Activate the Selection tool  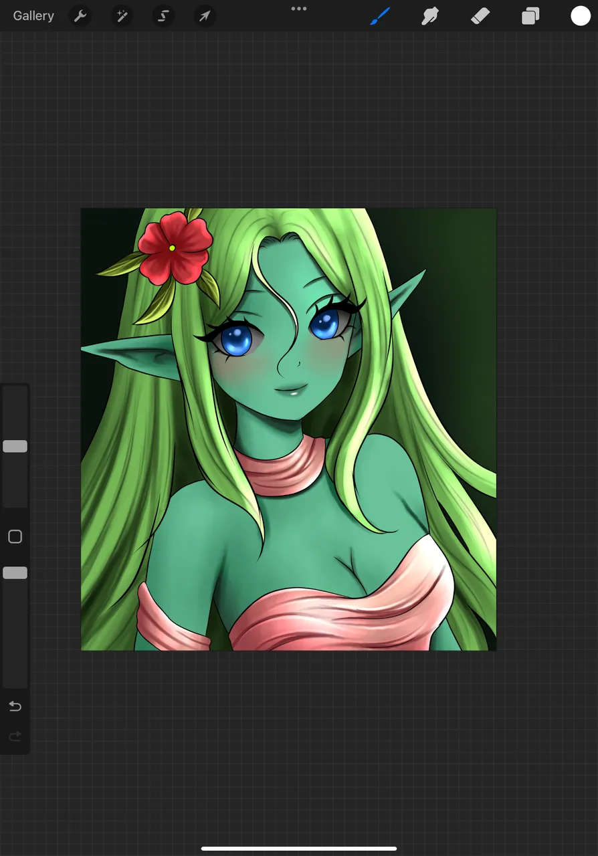point(163,16)
